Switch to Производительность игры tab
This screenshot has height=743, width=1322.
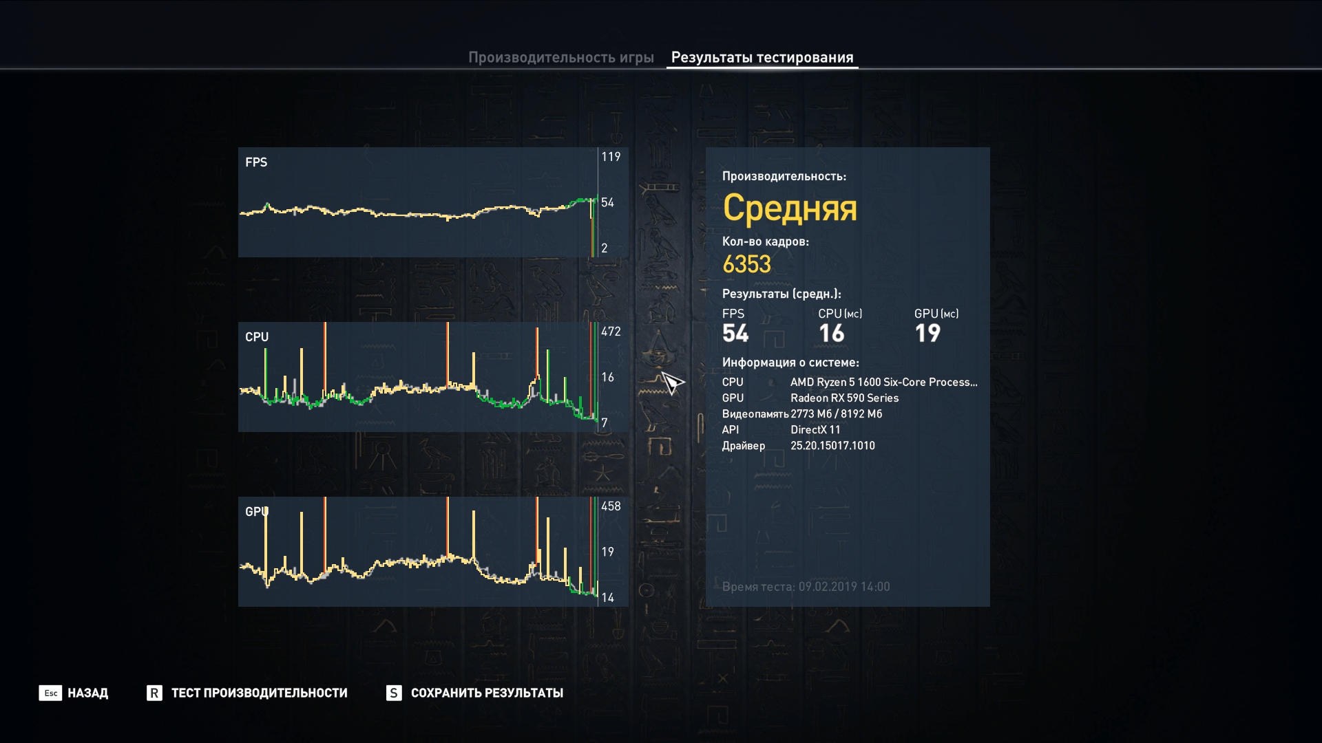point(560,58)
